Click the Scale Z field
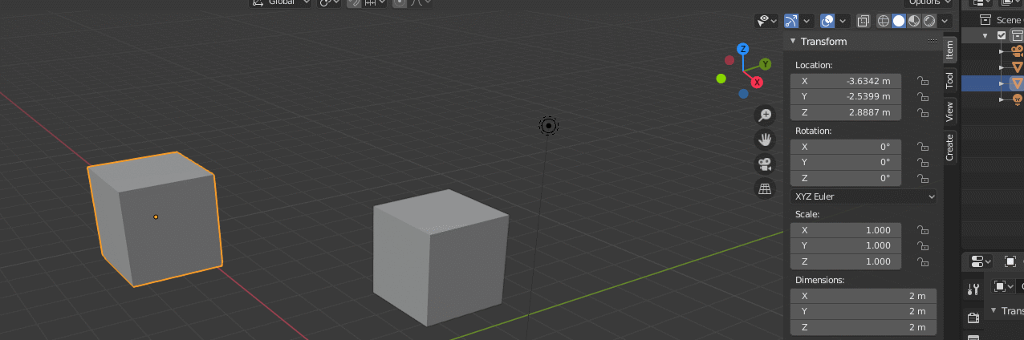 tap(846, 261)
